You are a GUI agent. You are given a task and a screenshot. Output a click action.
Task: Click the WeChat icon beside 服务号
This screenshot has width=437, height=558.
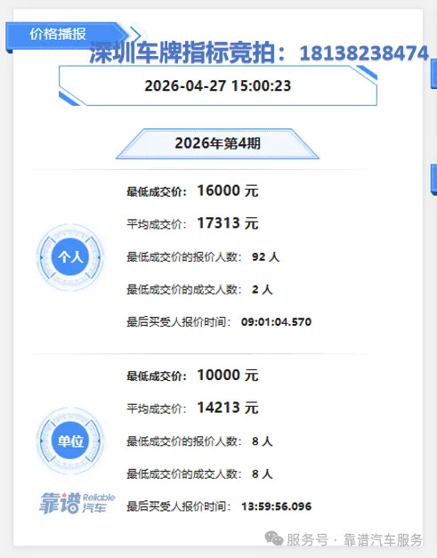click(x=273, y=538)
